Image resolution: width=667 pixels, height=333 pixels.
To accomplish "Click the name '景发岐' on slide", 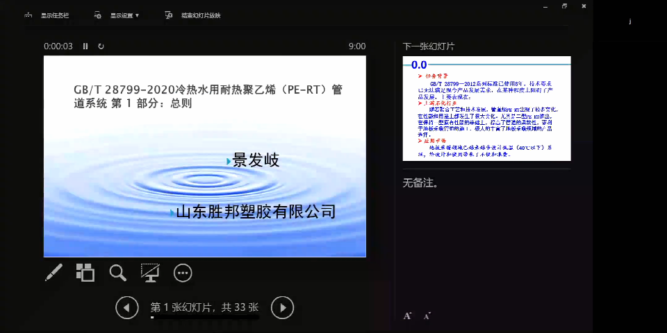I will [x=256, y=160].
